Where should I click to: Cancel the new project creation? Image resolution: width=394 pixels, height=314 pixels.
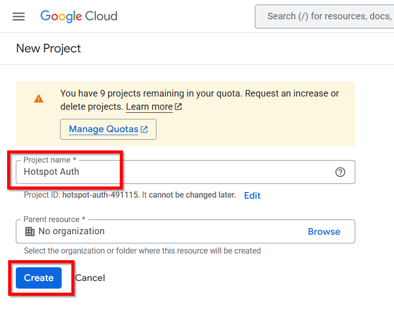click(x=90, y=278)
